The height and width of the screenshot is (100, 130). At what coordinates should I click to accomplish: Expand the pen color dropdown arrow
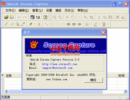[99, 24]
